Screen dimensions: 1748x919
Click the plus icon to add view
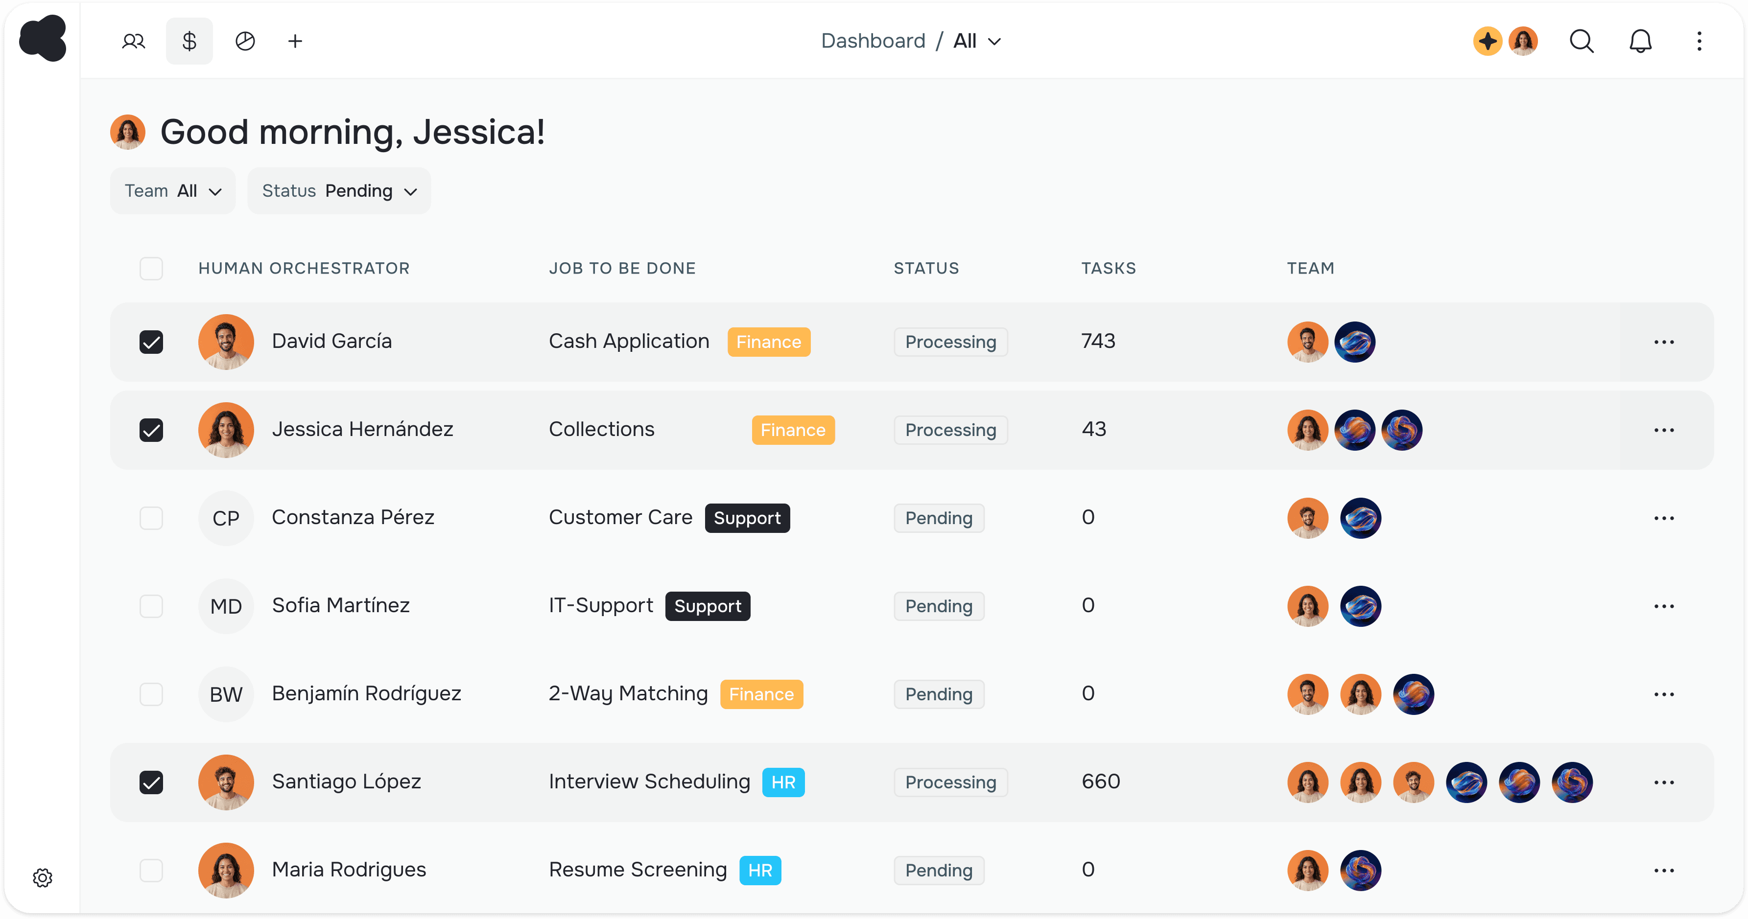[x=295, y=42]
